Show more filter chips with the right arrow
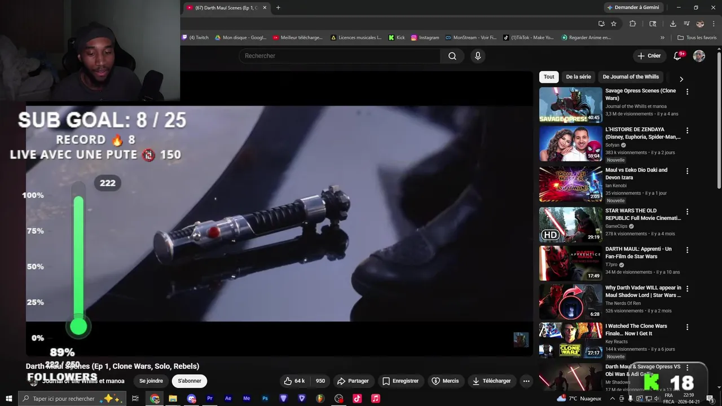Viewport: 722px width, 406px height. pos(681,79)
